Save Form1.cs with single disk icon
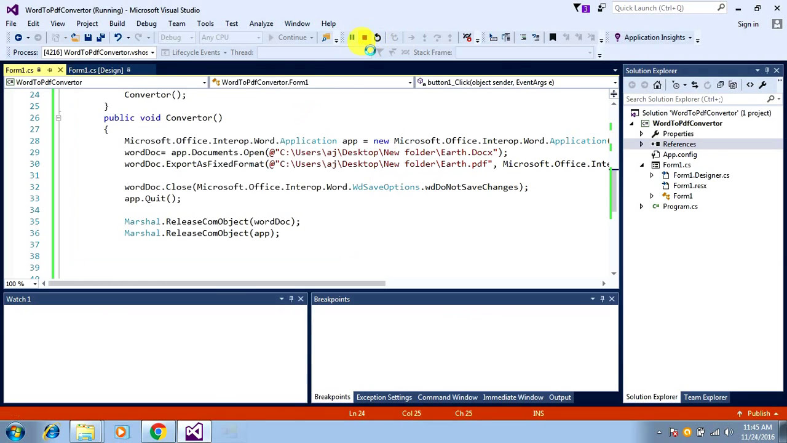This screenshot has width=787, height=443. (88, 38)
